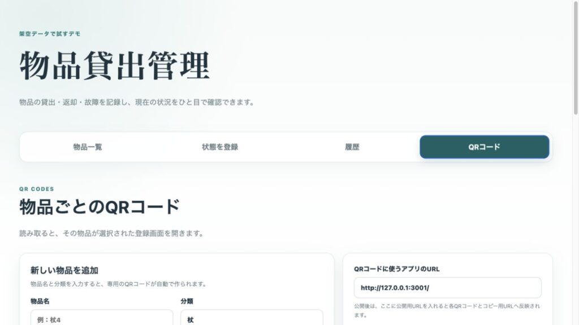
Task: Click the 物品ごとのQRコード heading
Action: coord(100,207)
